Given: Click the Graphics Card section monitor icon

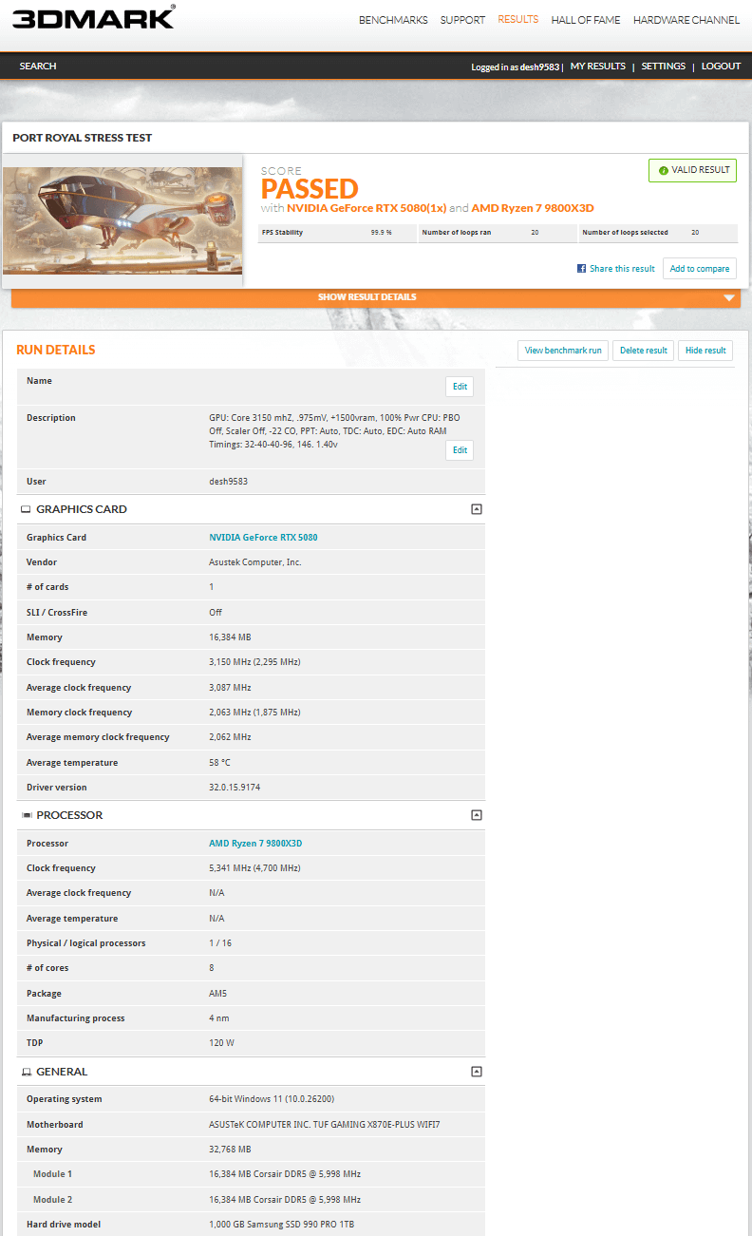Looking at the screenshot, I should coord(26,509).
